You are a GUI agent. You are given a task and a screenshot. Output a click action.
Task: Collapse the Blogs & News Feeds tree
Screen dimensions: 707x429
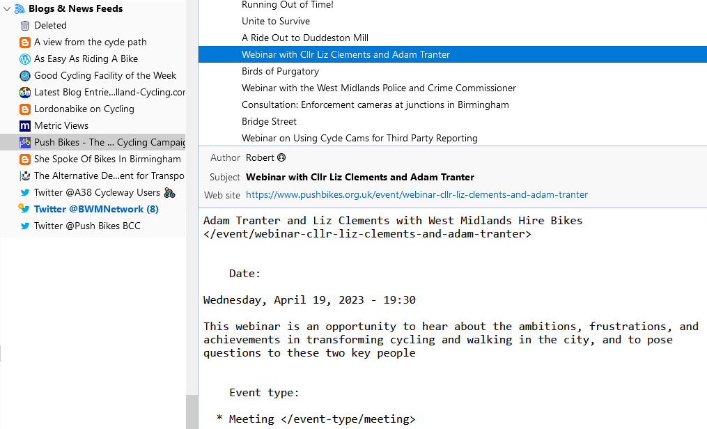click(x=7, y=8)
